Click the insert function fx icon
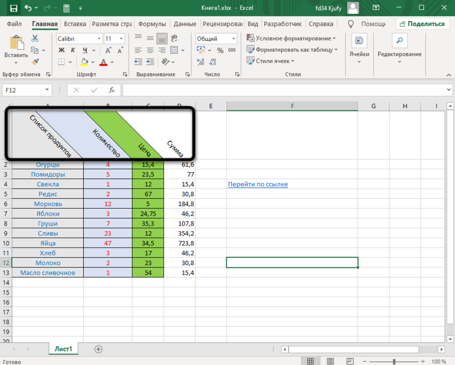Screen dimensions: 455x365 [x=112, y=90]
